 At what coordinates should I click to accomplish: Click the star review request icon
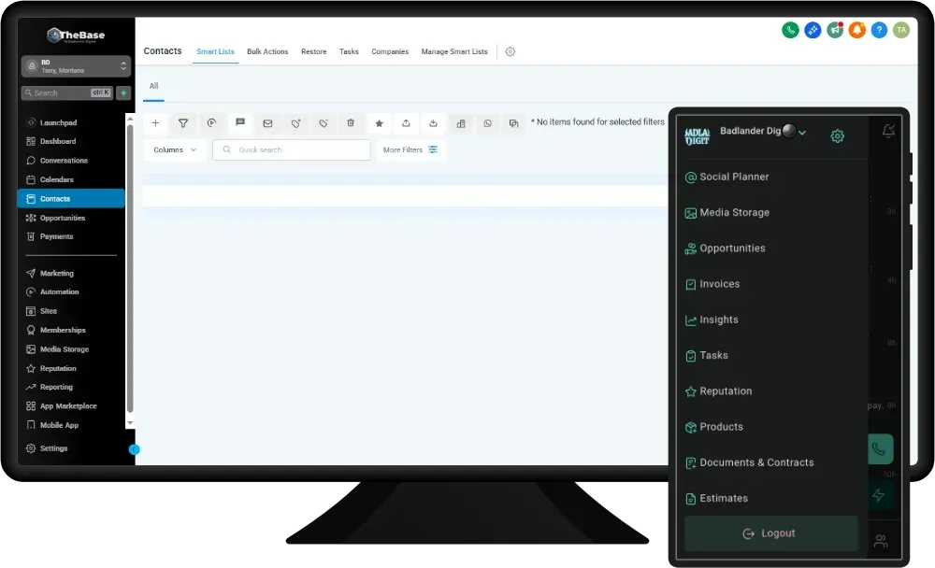click(379, 123)
